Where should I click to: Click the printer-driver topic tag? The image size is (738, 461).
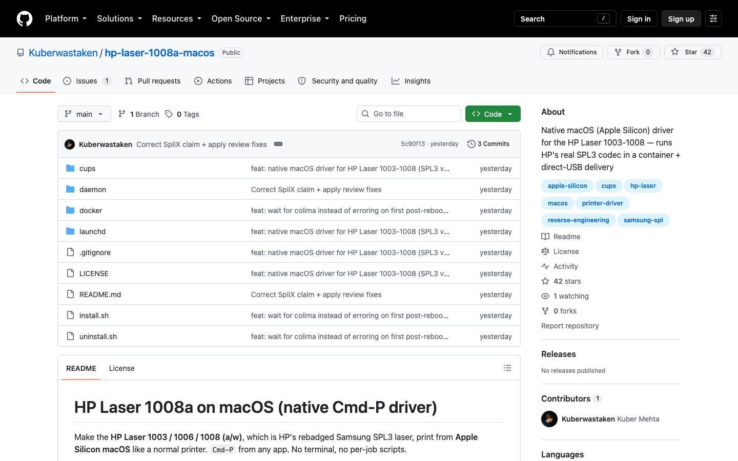pyautogui.click(x=602, y=203)
